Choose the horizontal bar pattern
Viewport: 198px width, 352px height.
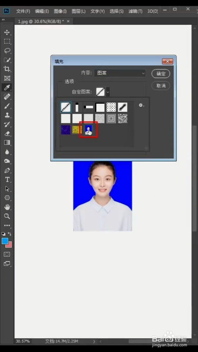point(89,107)
